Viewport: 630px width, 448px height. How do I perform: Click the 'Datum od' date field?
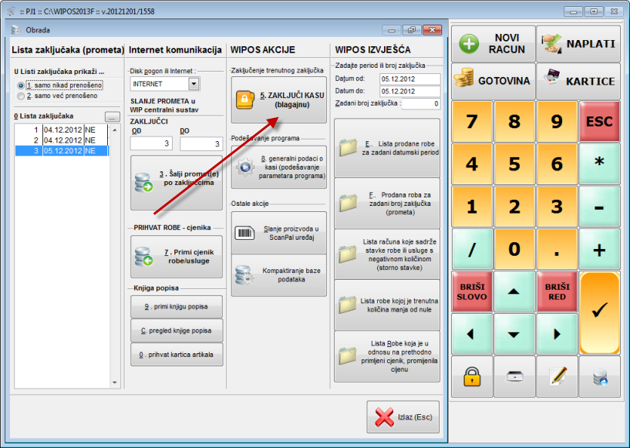click(x=409, y=79)
